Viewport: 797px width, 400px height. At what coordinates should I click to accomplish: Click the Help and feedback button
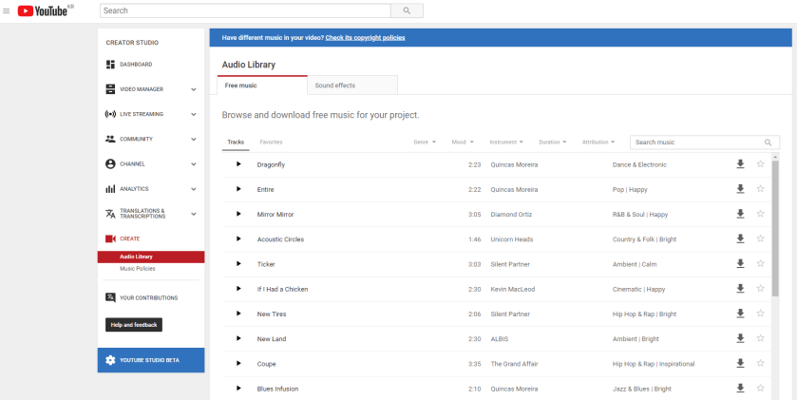click(x=134, y=325)
